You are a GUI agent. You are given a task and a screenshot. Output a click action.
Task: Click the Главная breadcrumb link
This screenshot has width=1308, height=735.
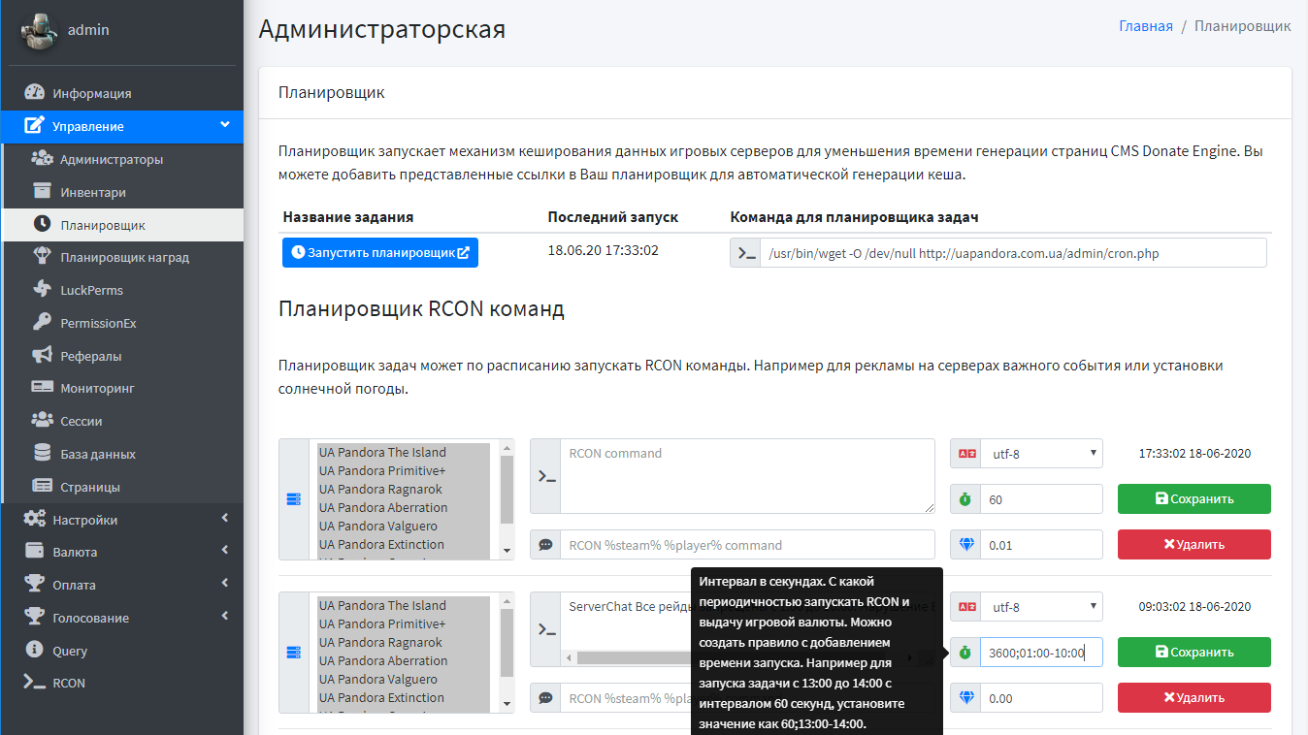1145,26
